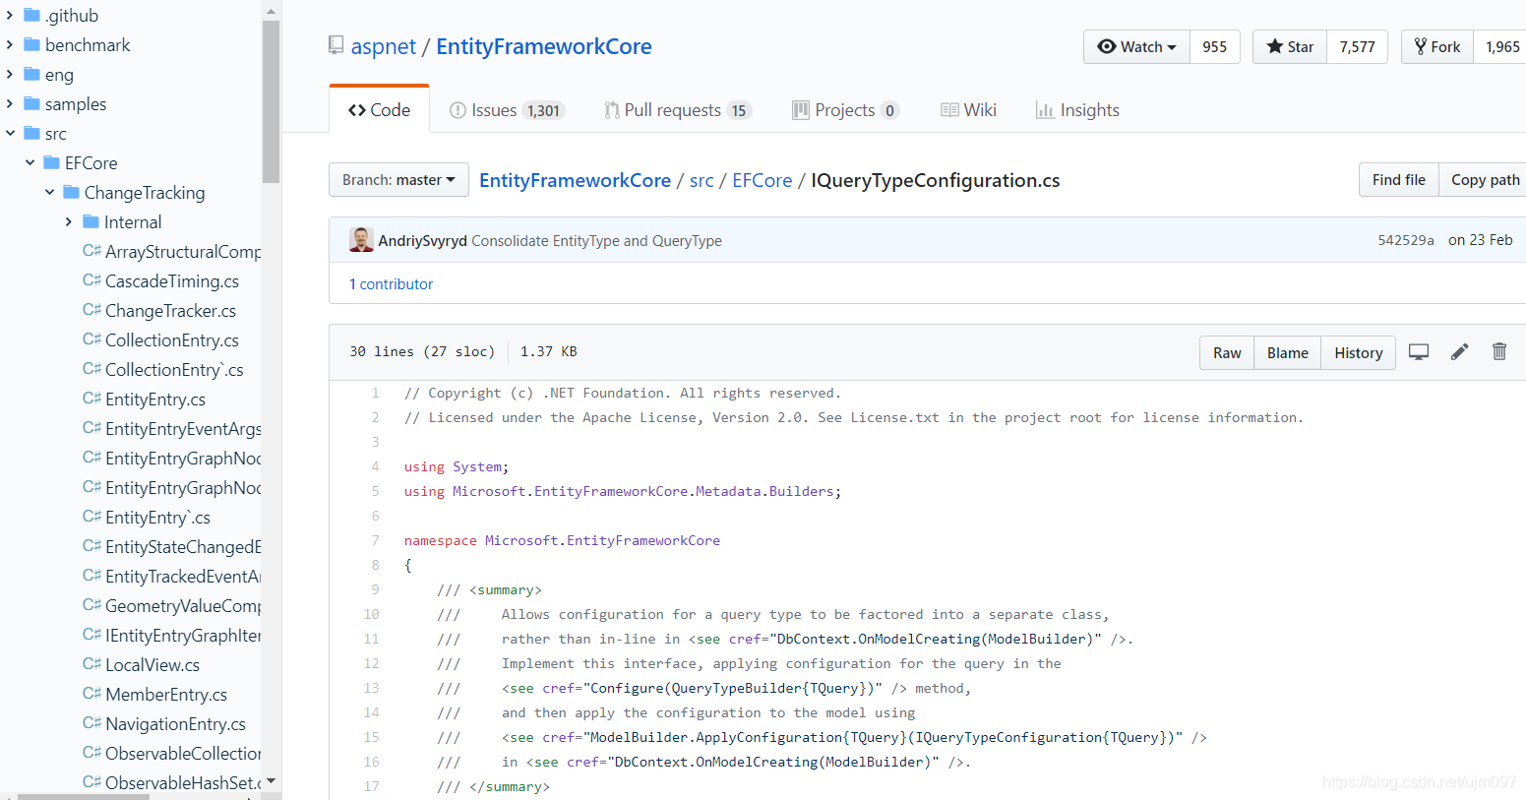Open commit hash 542529a
Image resolution: width=1526 pixels, height=800 pixels.
[1405, 240]
